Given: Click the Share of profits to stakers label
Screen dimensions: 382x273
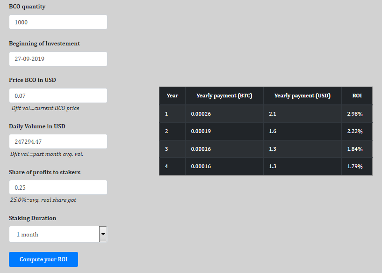Looking at the screenshot, I should coord(44,172).
